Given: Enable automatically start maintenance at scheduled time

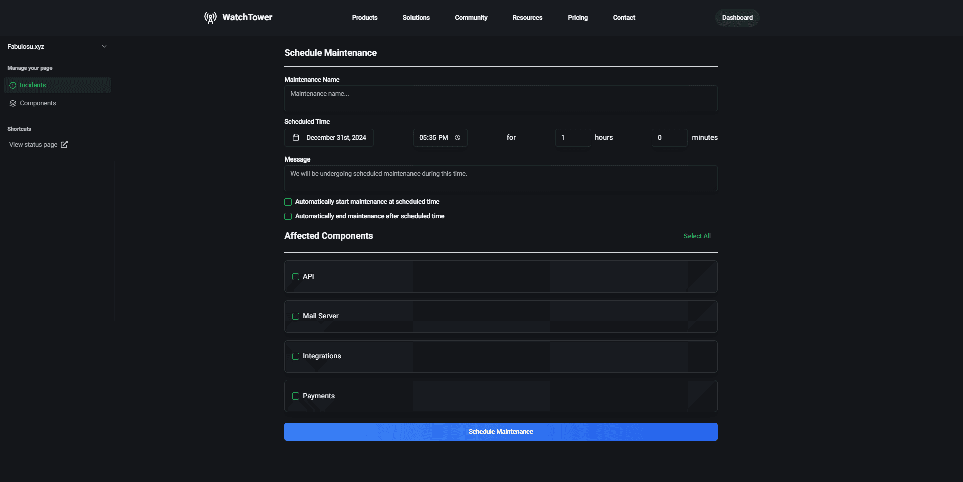Looking at the screenshot, I should pyautogui.click(x=288, y=202).
